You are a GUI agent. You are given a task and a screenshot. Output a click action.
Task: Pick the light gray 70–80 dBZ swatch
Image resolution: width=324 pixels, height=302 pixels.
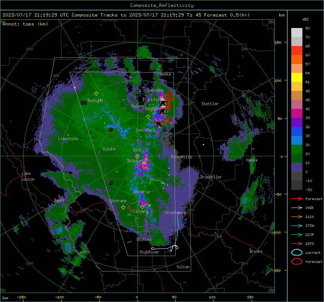click(297, 33)
